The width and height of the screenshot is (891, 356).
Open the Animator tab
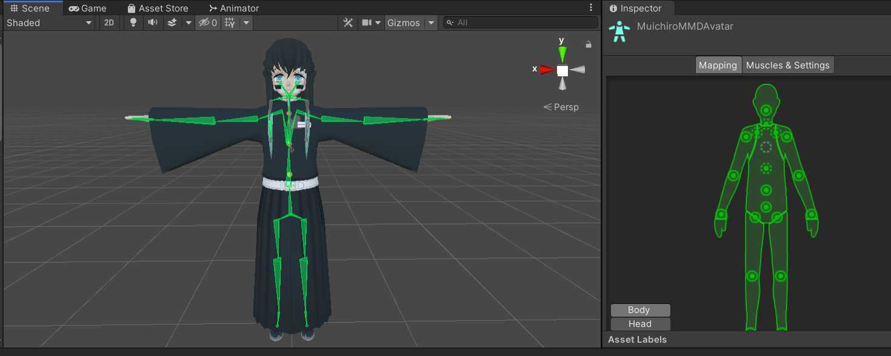[233, 8]
